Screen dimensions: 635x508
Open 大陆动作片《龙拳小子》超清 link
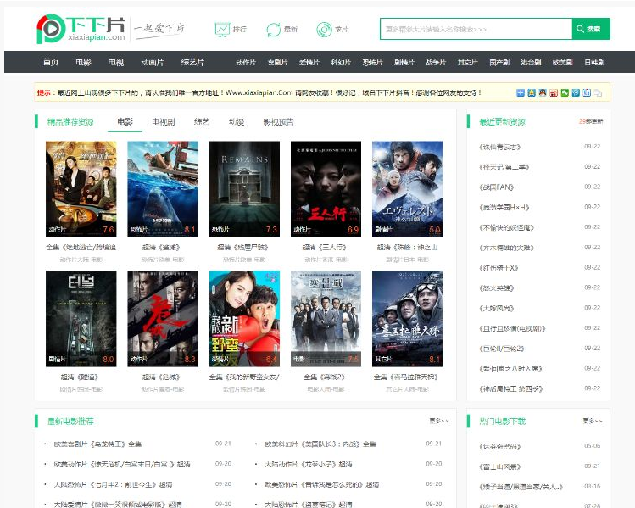(309, 464)
